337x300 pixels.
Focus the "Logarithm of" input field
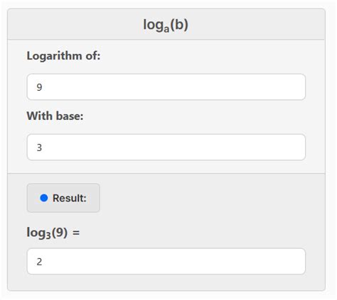[166, 87]
